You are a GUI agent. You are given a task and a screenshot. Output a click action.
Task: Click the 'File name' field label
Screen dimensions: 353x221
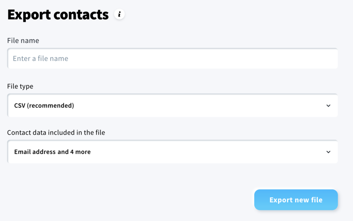tap(23, 40)
